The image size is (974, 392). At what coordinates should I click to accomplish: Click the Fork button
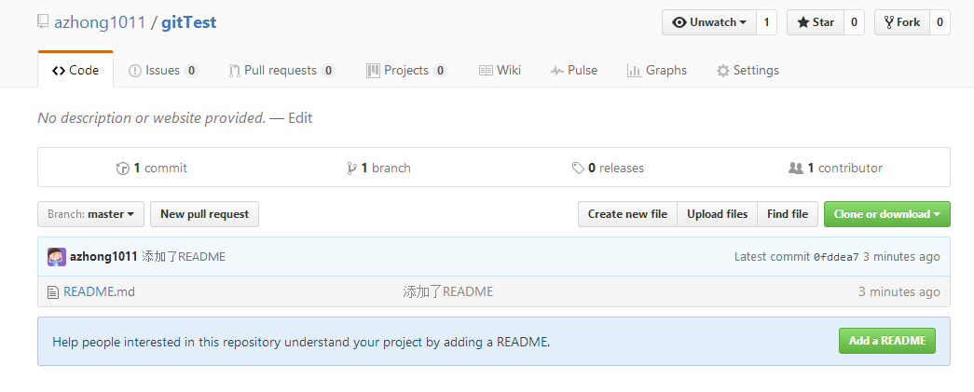[902, 22]
